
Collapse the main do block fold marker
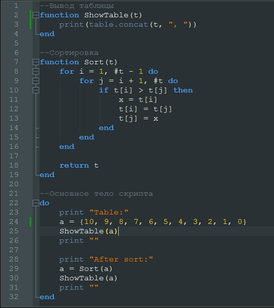click(x=36, y=203)
